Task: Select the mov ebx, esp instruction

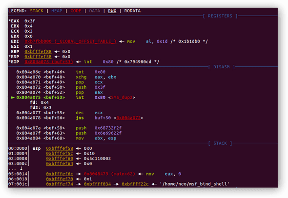Action: click(x=96, y=138)
